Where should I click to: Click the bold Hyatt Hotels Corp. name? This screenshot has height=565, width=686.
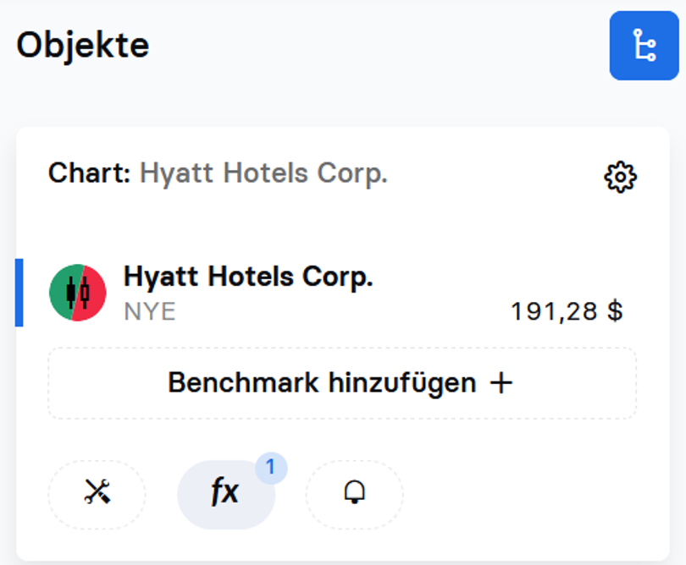click(x=248, y=277)
